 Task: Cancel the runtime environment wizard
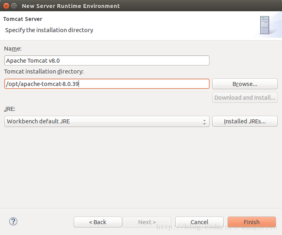(199, 222)
